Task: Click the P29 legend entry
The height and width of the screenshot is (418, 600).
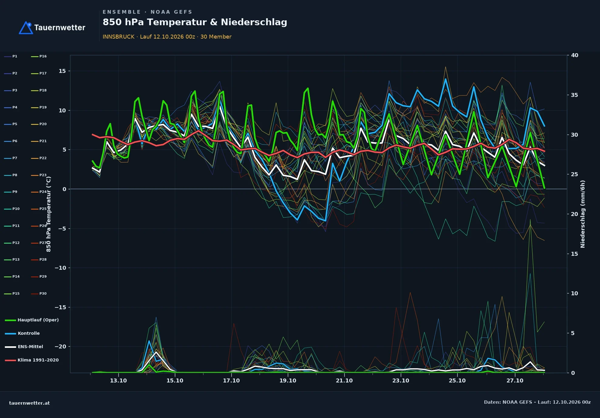Action: point(39,276)
